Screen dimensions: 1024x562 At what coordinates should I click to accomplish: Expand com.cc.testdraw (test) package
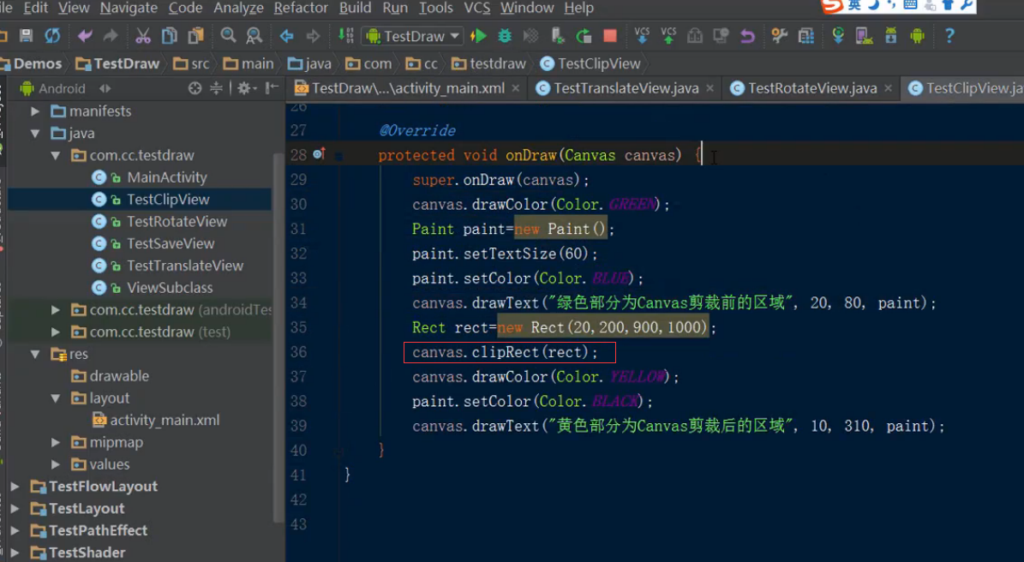click(56, 332)
